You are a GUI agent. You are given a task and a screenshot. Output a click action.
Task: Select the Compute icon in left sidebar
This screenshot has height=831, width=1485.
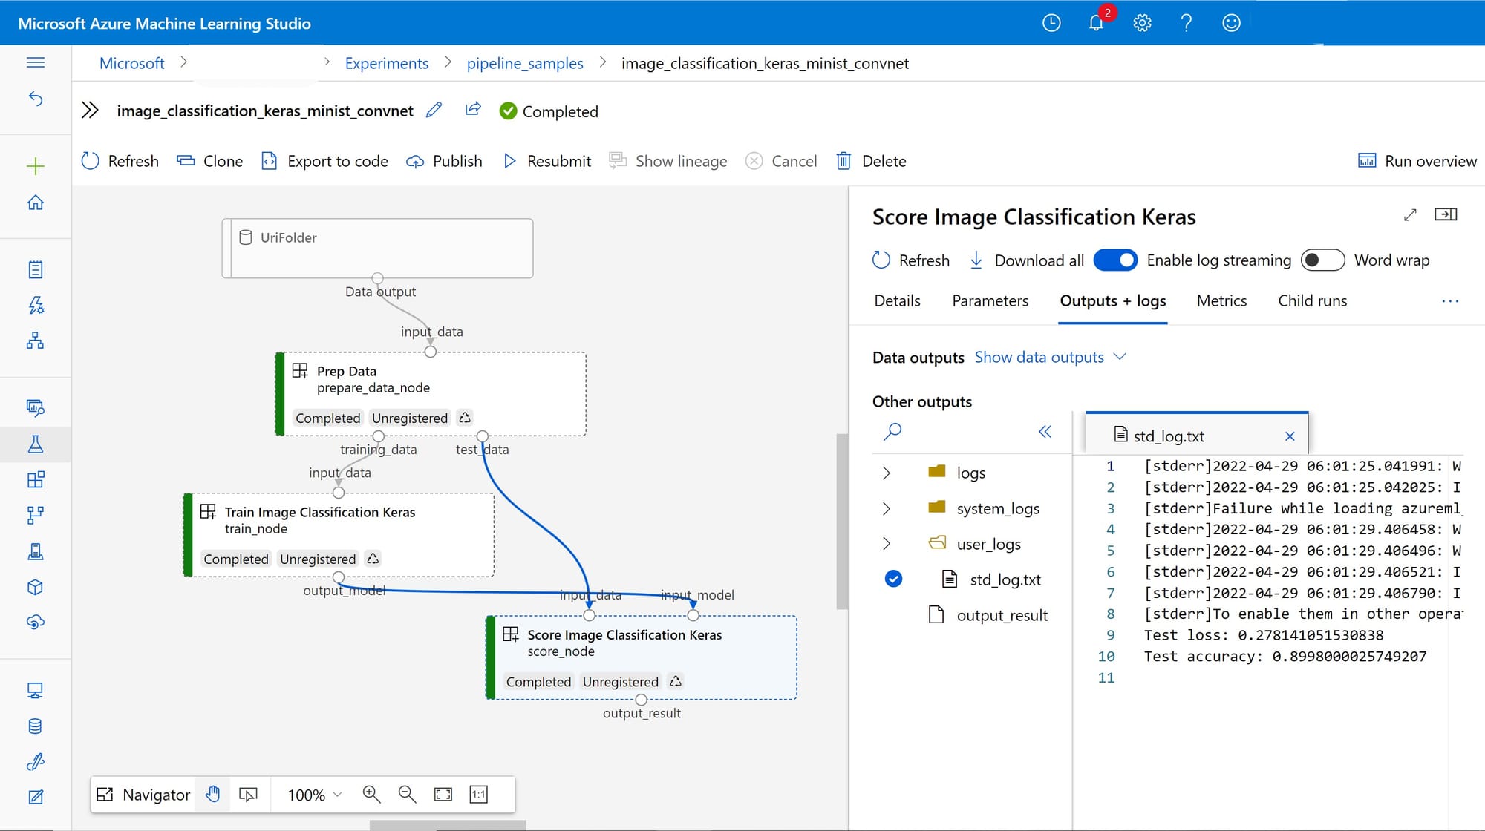35,690
